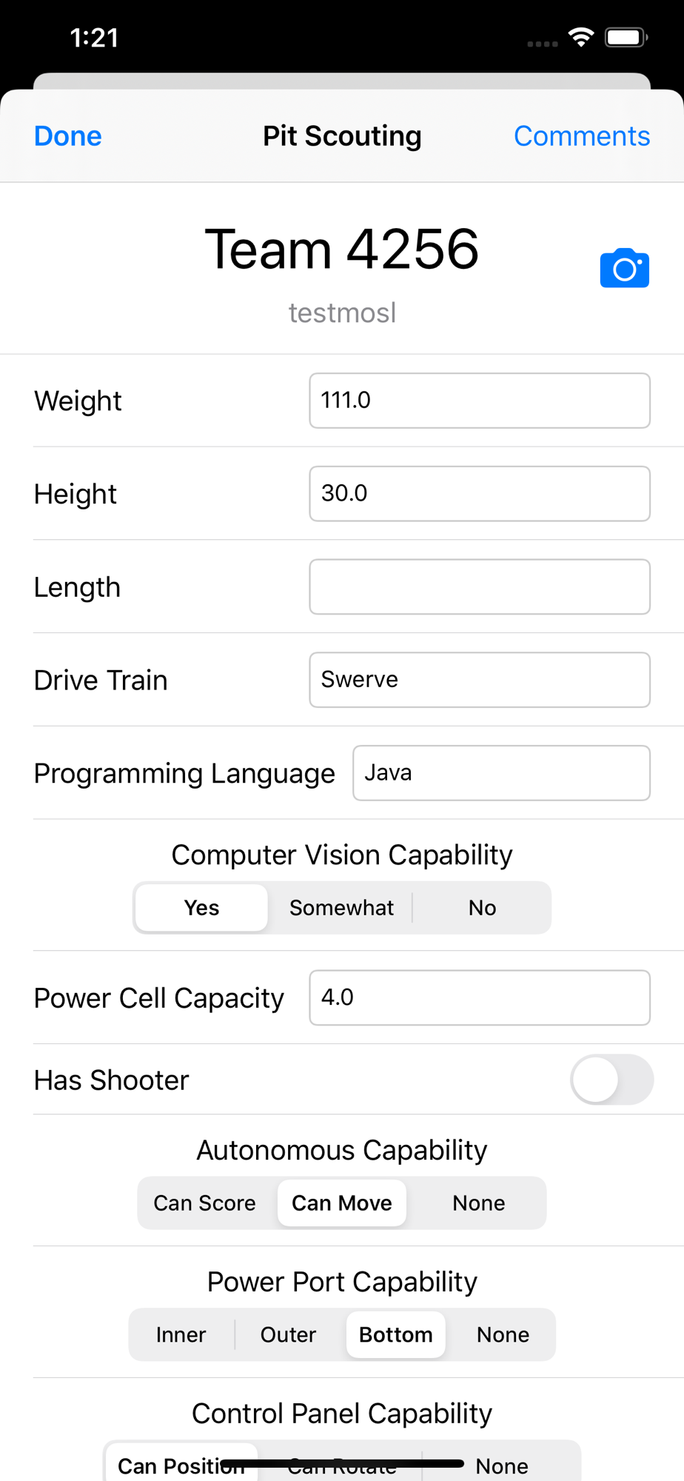Tap Done to close Pit Scouting
This screenshot has height=1481, width=684.
68,136
